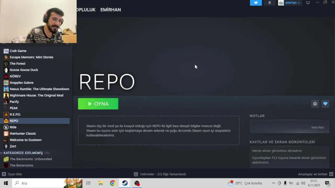This screenshot has height=188, width=335.
Task: Select Nightmare House: The Original Mod
Action: [37, 95]
